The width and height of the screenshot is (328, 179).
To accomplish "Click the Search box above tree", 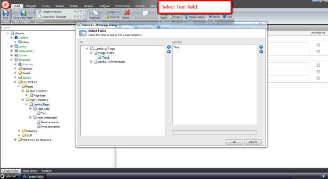I will pyautogui.click(x=39, y=28).
